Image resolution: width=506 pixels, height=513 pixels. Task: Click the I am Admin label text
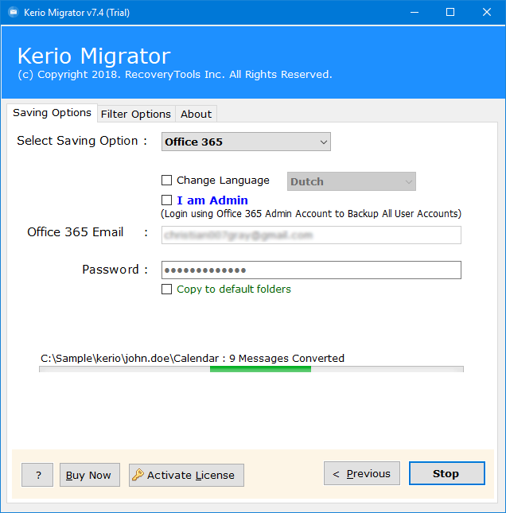(212, 200)
